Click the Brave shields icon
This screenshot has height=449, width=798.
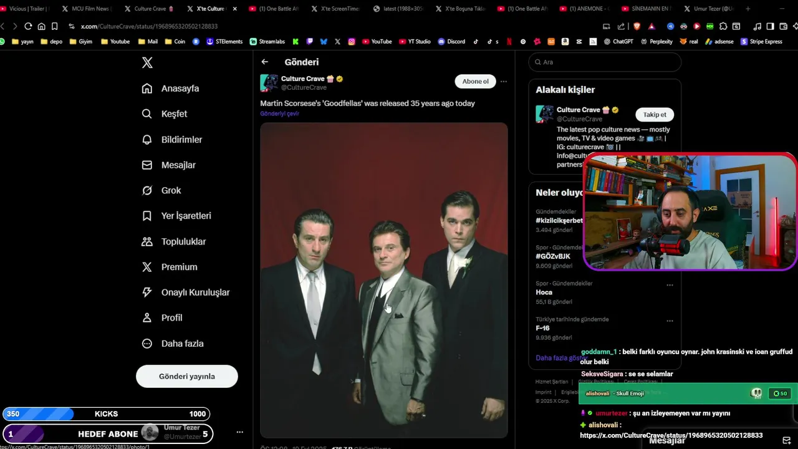tap(637, 26)
